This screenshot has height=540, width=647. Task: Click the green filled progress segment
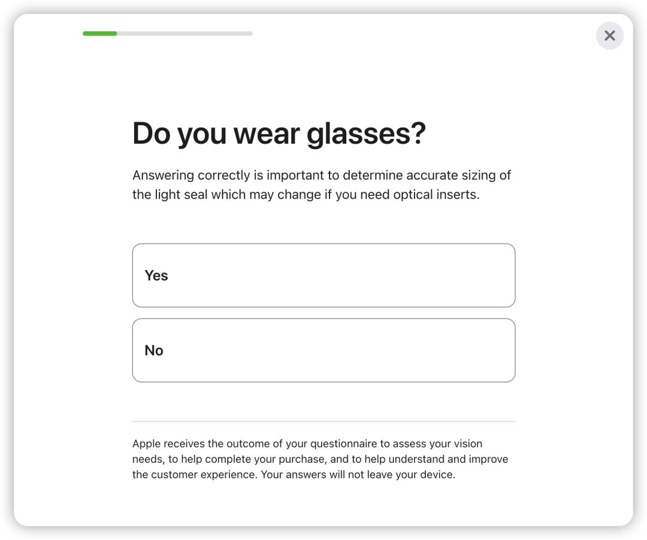[99, 34]
